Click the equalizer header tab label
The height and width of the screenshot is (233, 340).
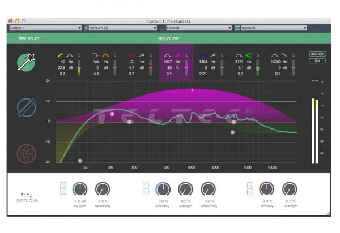169,39
